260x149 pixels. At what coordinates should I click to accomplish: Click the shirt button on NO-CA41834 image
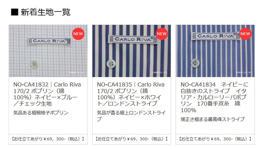pyautogui.click(x=195, y=63)
